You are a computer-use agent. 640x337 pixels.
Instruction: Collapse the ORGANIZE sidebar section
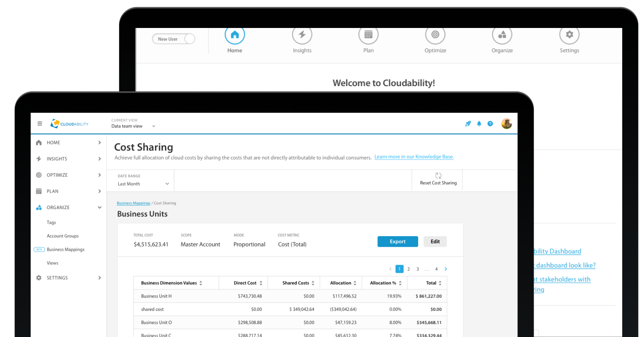[100, 207]
